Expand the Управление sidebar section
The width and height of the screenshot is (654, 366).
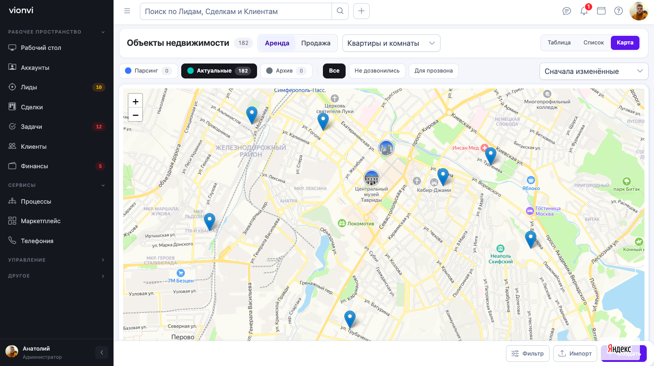(x=57, y=260)
